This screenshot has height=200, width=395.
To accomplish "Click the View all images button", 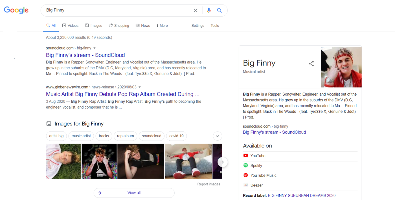I will [134, 193].
